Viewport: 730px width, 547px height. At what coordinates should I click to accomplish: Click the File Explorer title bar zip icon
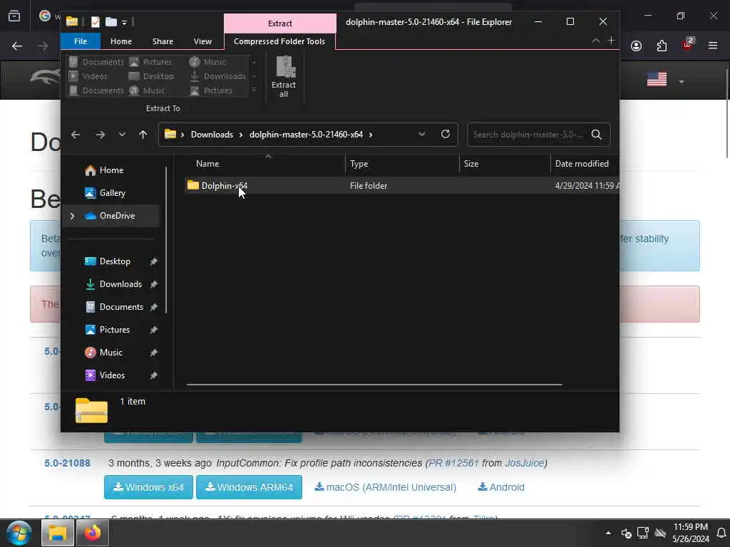(x=72, y=21)
